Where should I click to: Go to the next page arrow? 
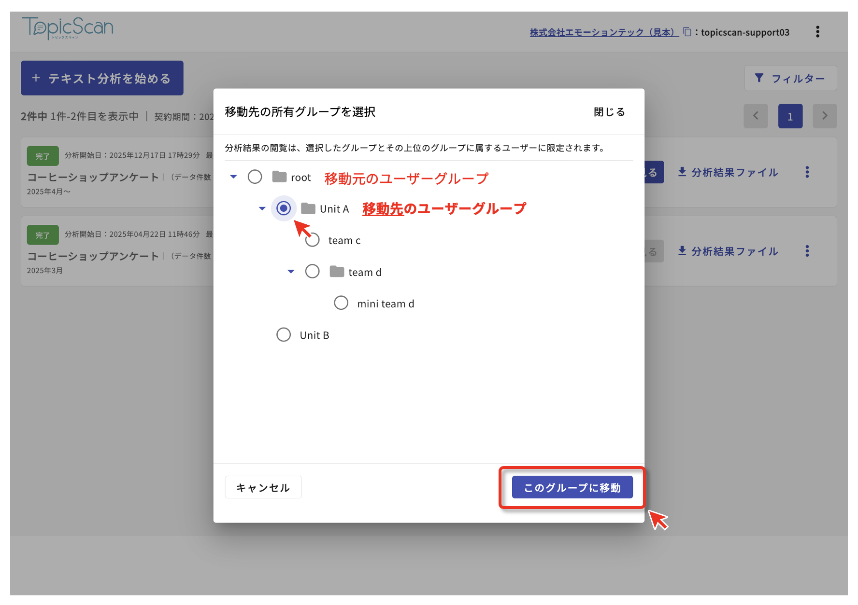coord(825,116)
